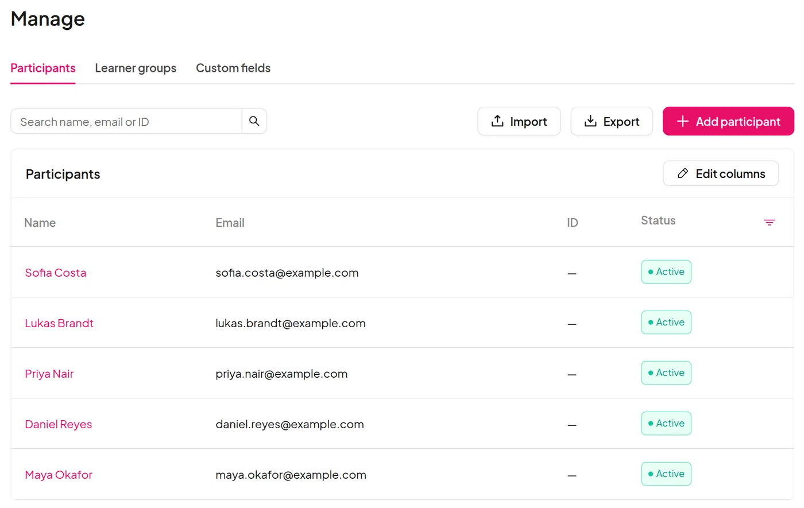Click Active badge in Maya Okafor row
804x508 pixels.
click(x=666, y=474)
